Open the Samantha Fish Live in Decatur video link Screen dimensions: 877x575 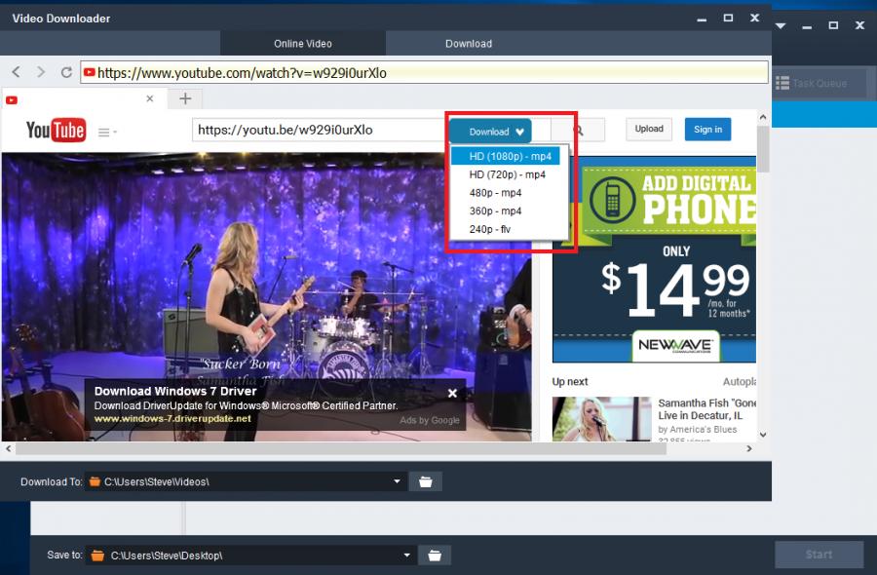click(706, 409)
